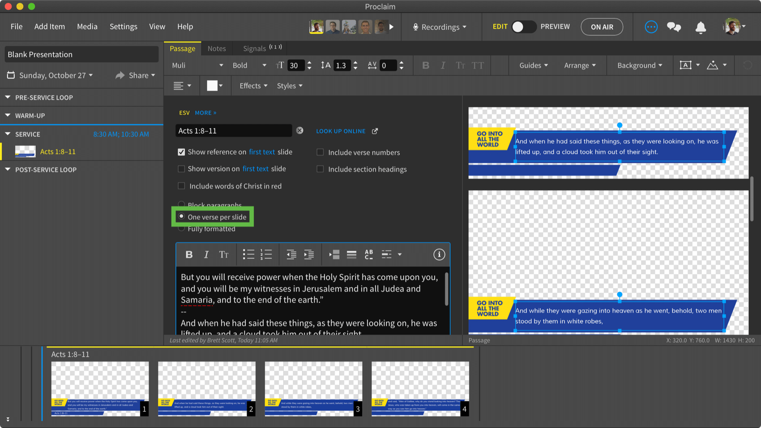Uncheck Show reference on first text slide
The image size is (761, 428).
pyautogui.click(x=181, y=152)
